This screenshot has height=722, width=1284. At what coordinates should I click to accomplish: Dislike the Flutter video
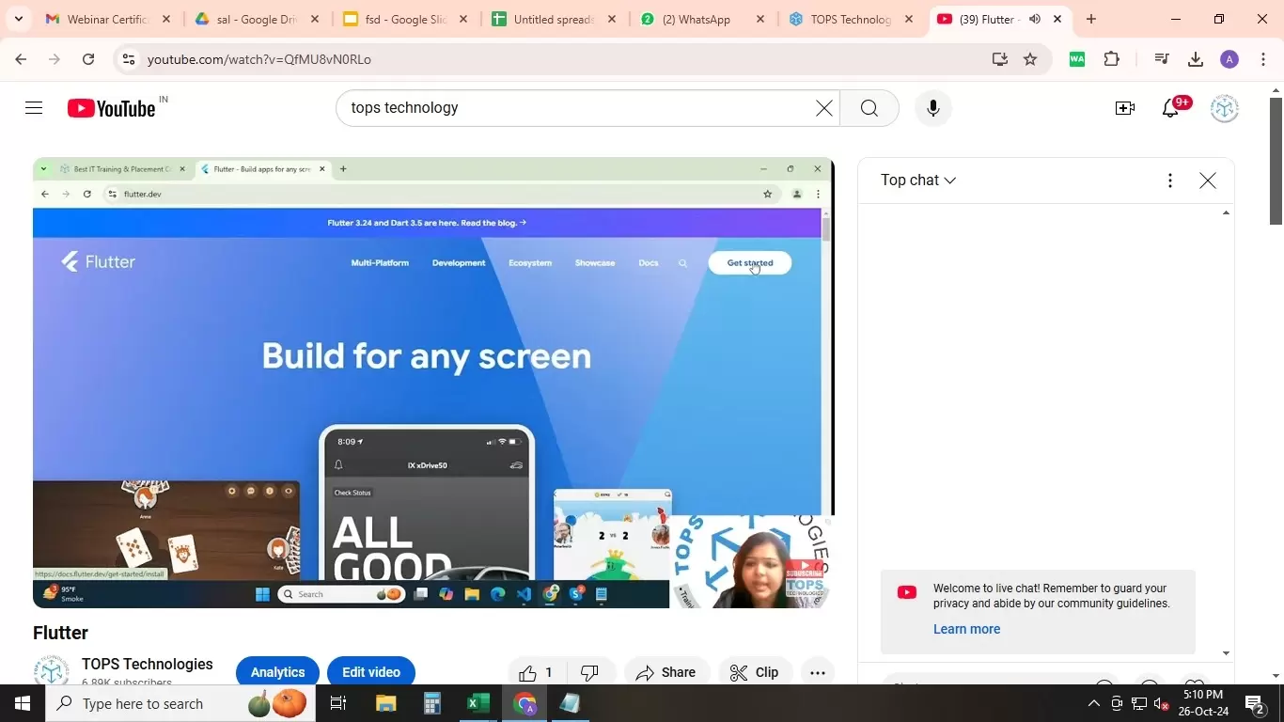click(589, 672)
